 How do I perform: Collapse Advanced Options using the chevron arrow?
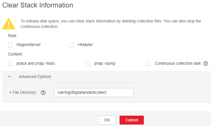tap(10, 77)
